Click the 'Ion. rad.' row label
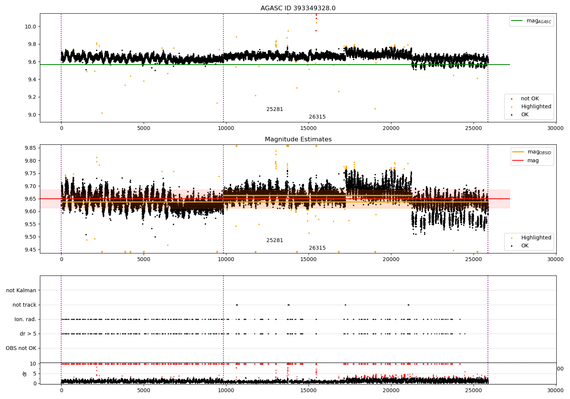The width and height of the screenshot is (570, 399). point(25,319)
